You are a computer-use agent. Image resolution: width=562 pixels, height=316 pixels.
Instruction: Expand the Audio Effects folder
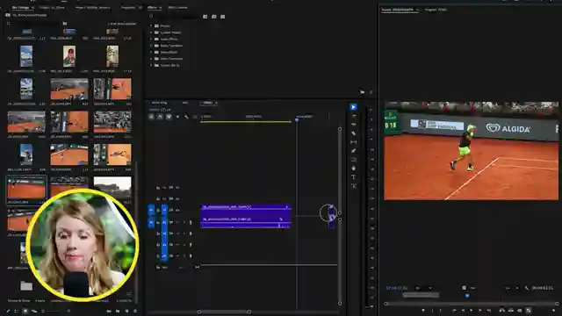click(151, 39)
